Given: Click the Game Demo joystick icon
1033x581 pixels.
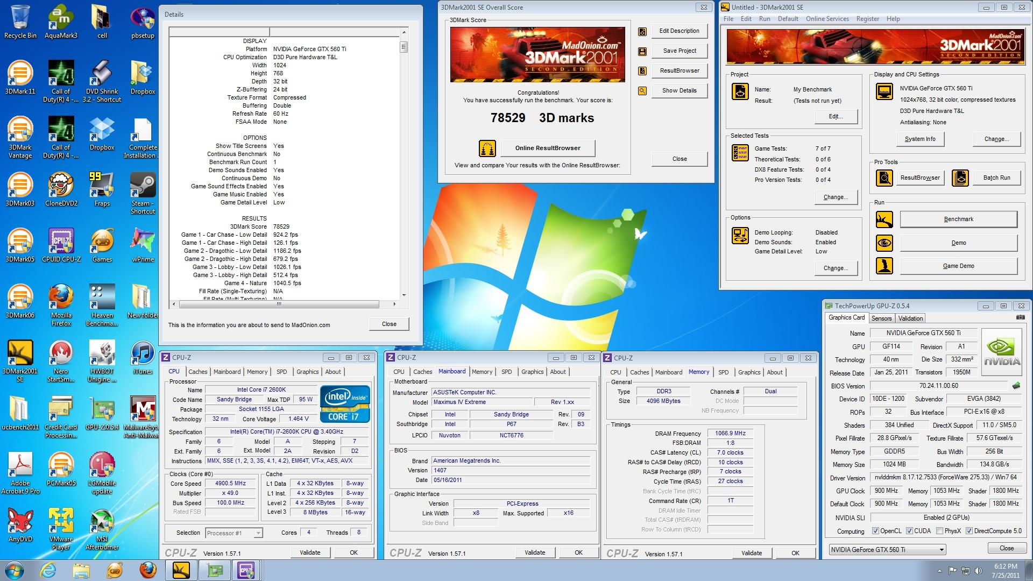Looking at the screenshot, I should (885, 266).
